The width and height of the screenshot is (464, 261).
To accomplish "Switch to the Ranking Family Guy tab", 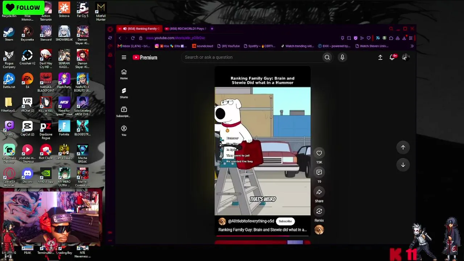I will [x=139, y=29].
